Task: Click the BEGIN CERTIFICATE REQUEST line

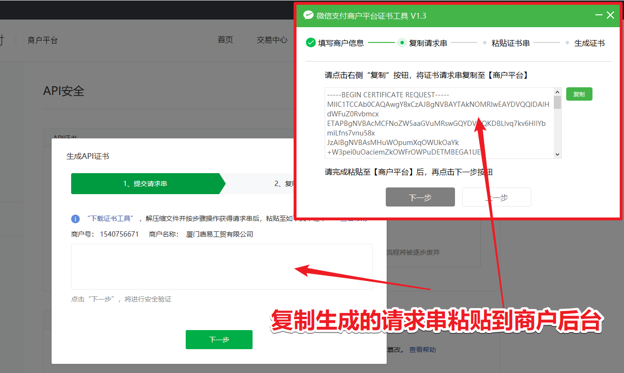Action: tap(388, 94)
